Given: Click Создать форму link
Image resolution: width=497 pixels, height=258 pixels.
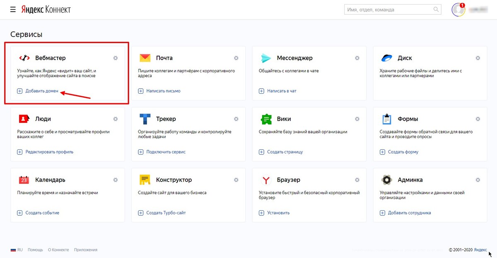Looking at the screenshot, I should click(403, 152).
